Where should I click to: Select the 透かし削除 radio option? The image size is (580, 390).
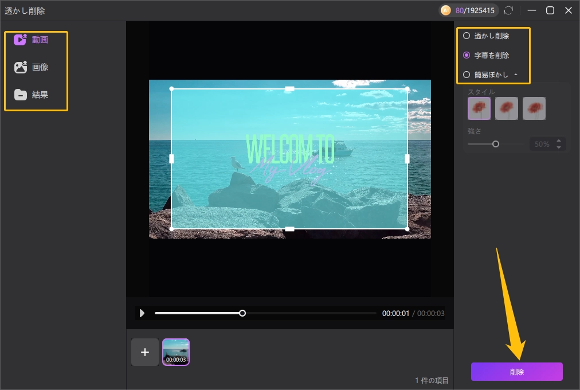pyautogui.click(x=486, y=36)
